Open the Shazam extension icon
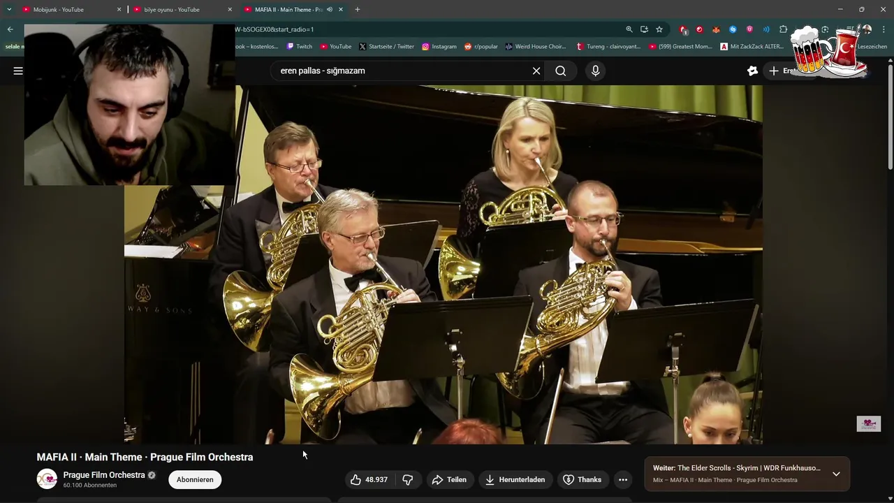The height and width of the screenshot is (503, 894). click(733, 29)
